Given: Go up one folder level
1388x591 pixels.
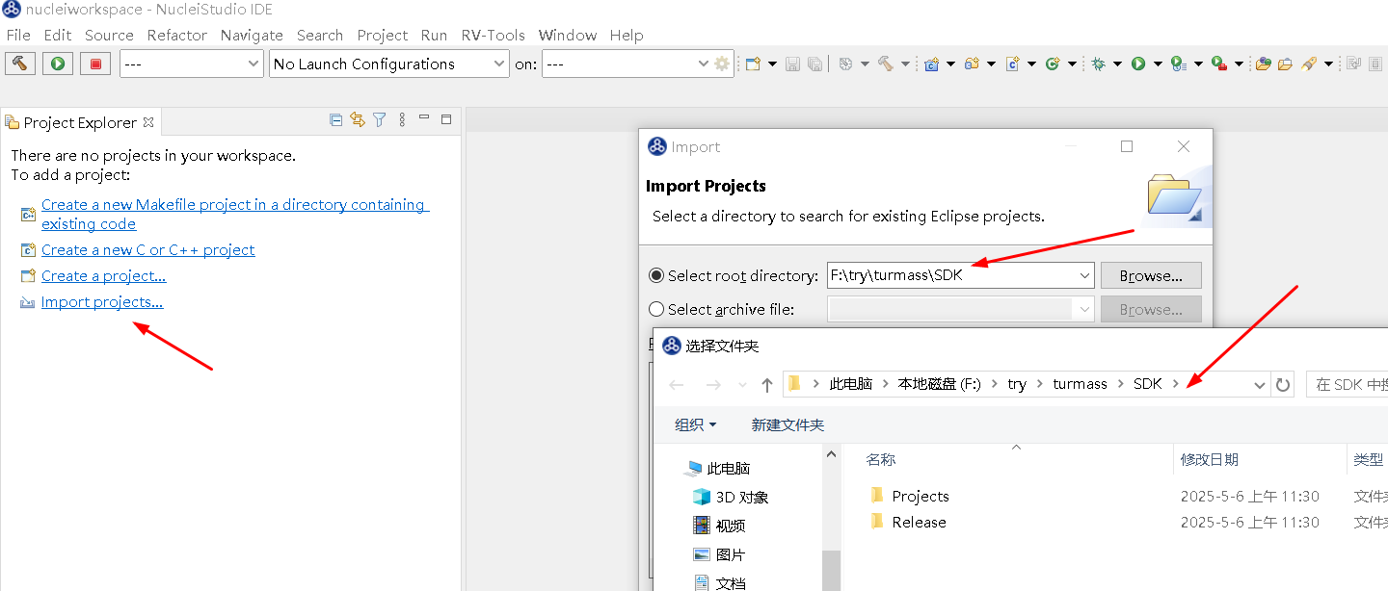Looking at the screenshot, I should (x=767, y=384).
